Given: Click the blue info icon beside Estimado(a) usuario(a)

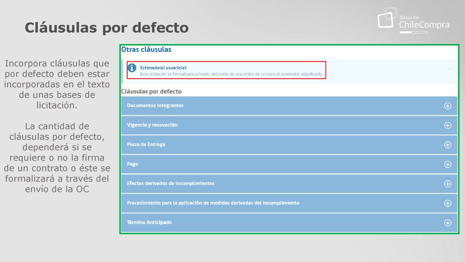Looking at the screenshot, I should click(132, 68).
